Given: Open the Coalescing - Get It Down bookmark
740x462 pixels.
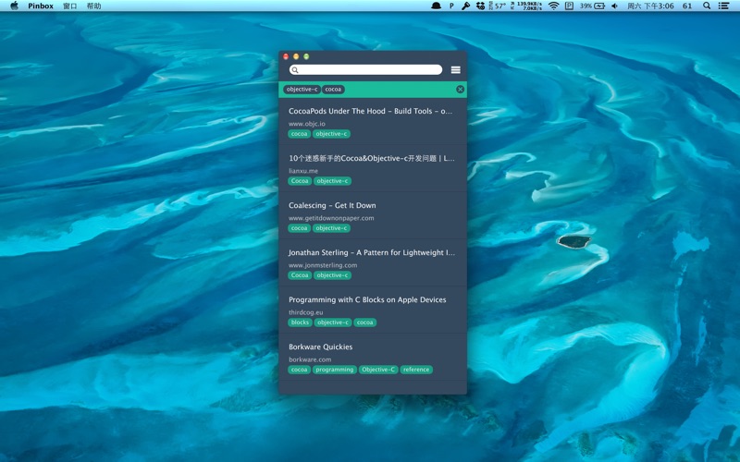Looking at the screenshot, I should point(332,205).
